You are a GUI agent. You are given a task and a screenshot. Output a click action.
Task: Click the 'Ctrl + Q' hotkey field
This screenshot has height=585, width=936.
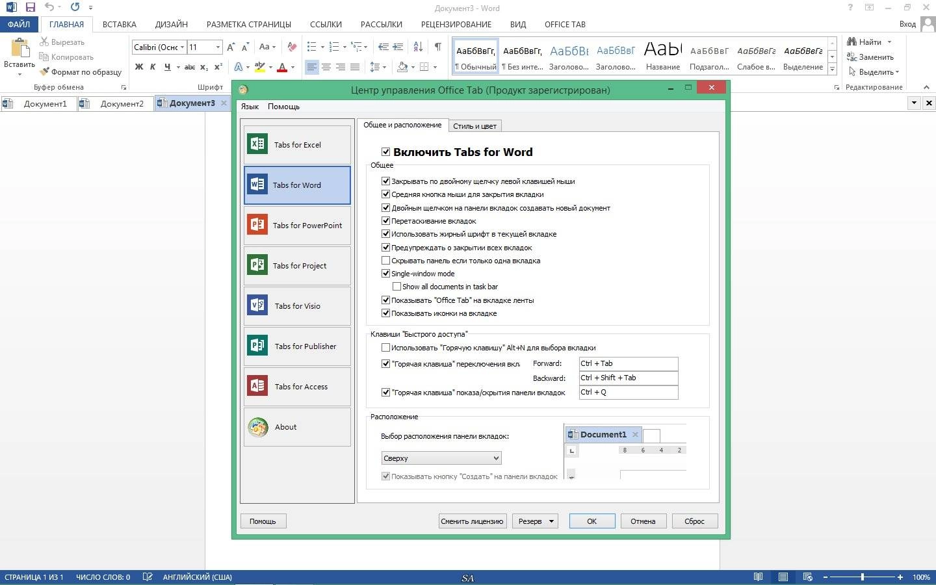[629, 392]
